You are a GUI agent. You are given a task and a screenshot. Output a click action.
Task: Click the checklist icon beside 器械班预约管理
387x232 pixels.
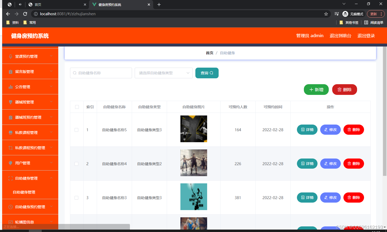[x=11, y=117]
